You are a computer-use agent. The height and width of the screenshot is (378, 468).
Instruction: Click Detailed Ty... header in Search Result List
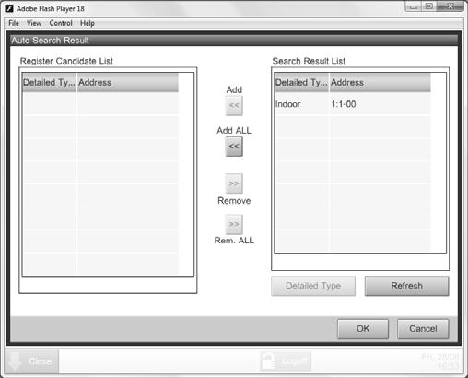coord(301,82)
